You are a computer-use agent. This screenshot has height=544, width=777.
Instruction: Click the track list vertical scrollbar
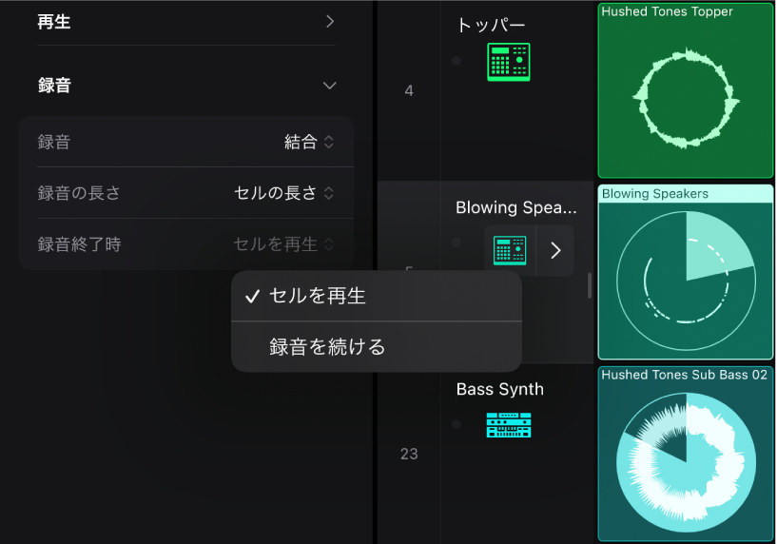coord(590,285)
